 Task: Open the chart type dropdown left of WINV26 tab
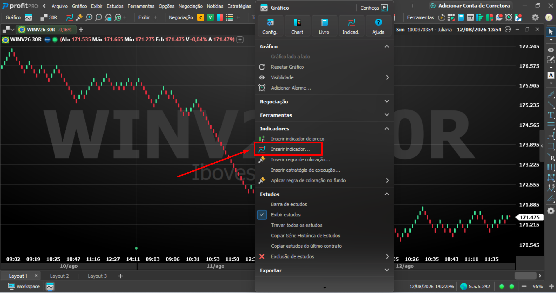[8, 30]
